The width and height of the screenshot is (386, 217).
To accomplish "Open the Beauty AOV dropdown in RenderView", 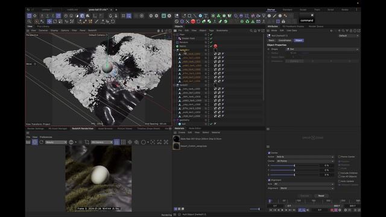I will coord(56,142).
